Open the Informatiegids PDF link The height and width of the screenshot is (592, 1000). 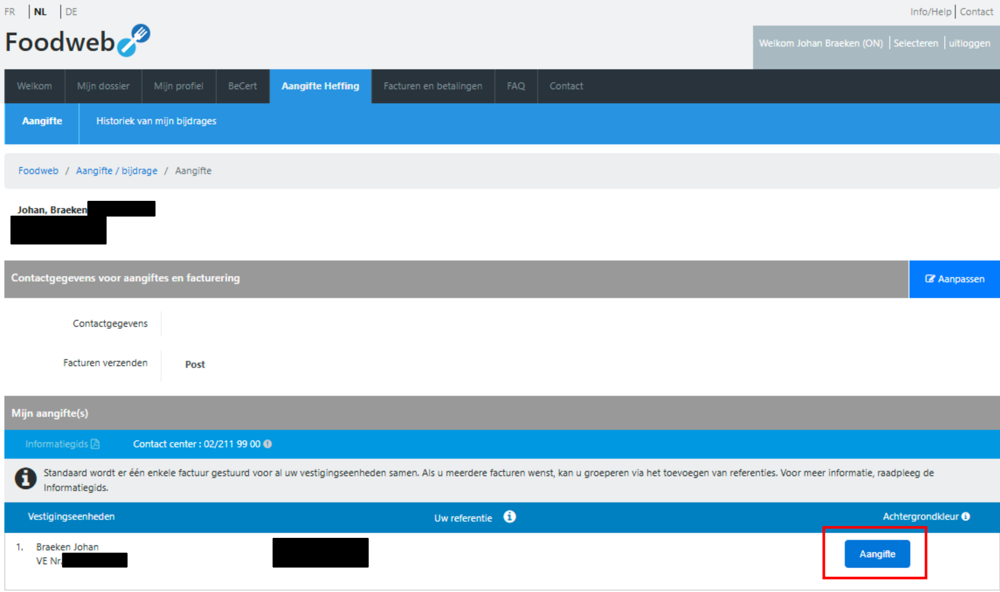(62, 444)
